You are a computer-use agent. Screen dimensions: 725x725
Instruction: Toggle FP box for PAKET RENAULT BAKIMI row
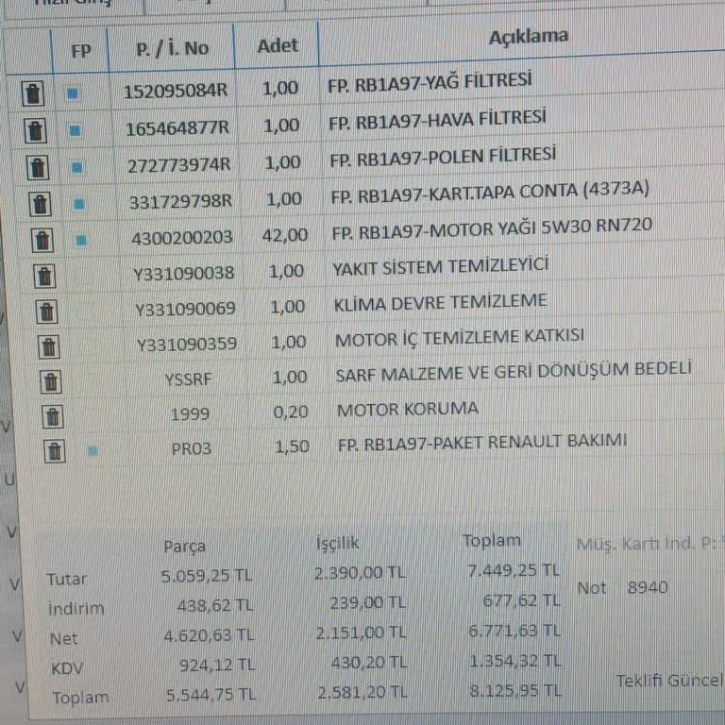tap(93, 450)
